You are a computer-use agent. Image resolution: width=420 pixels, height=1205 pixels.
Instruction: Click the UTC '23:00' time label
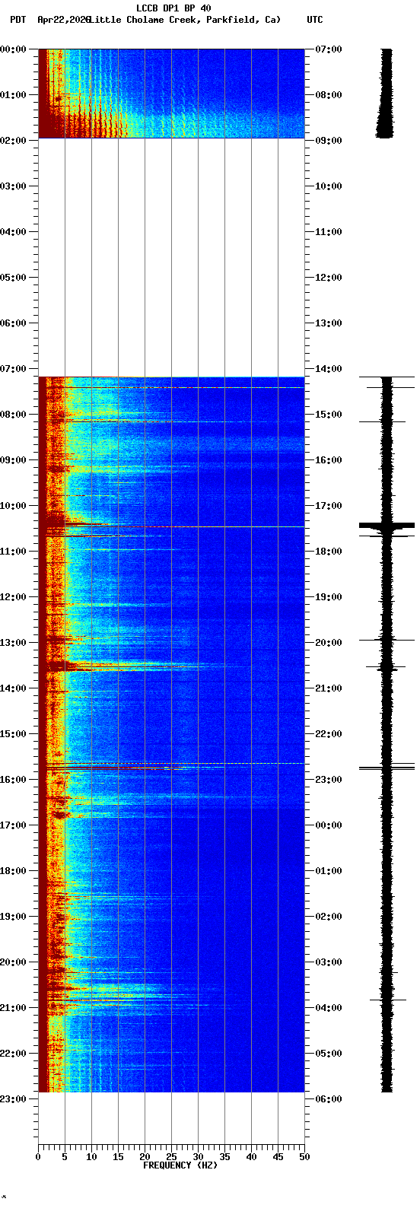tap(329, 780)
